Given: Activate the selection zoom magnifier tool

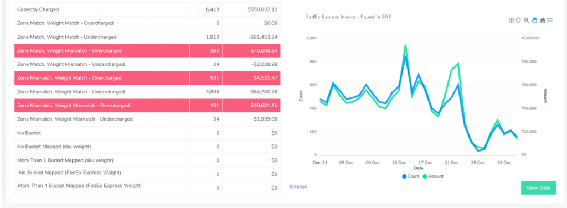Looking at the screenshot, I should point(527,20).
